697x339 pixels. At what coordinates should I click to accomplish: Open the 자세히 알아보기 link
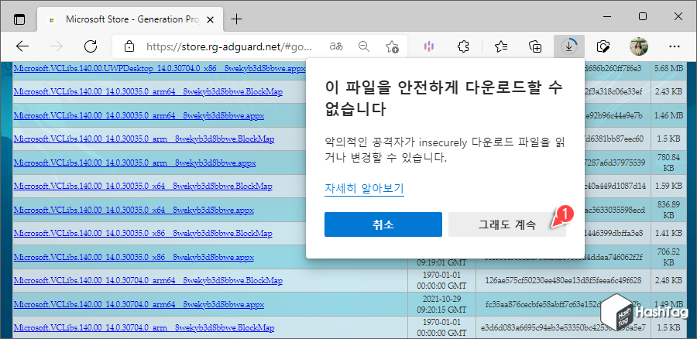364,188
